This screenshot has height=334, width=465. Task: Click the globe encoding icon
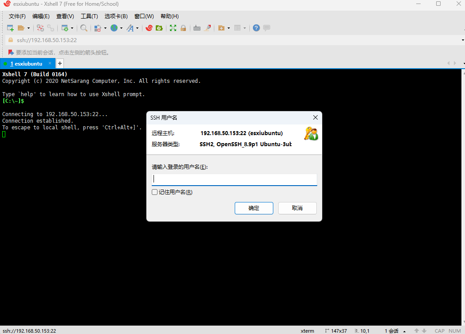point(114,28)
